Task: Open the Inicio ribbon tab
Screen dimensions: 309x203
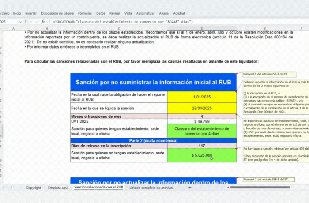Action: coord(17,13)
